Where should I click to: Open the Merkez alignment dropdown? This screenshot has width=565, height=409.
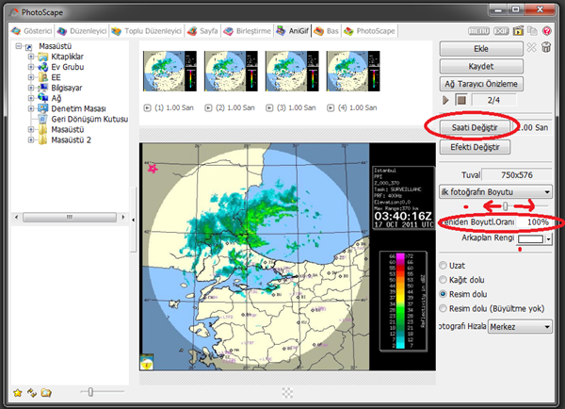521,327
